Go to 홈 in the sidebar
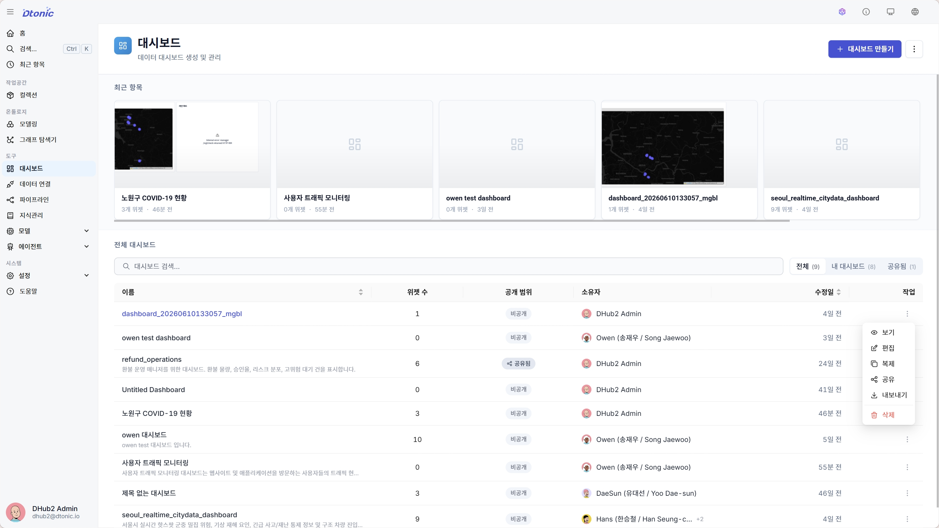Screen dimensions: 939x528 (49, 33)
